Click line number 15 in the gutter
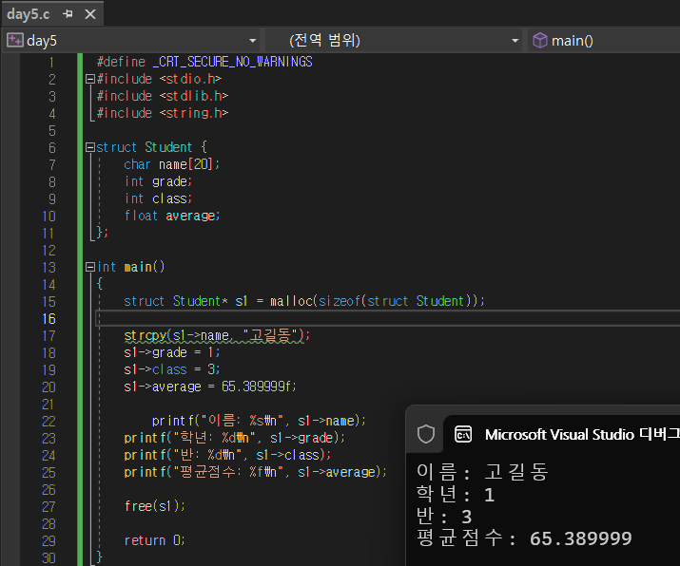Screen dimensions: 680x566 coord(49,301)
